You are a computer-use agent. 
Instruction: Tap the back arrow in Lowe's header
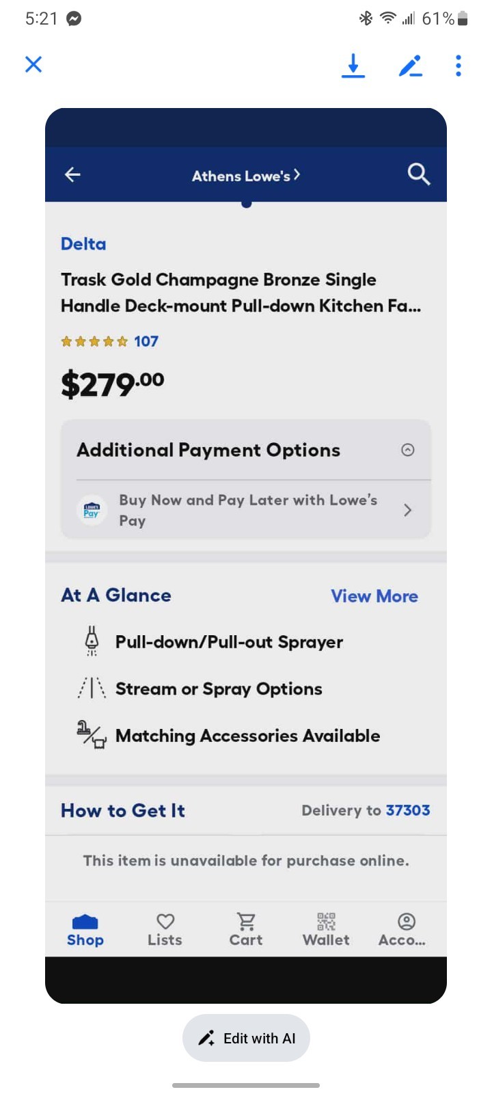point(72,175)
